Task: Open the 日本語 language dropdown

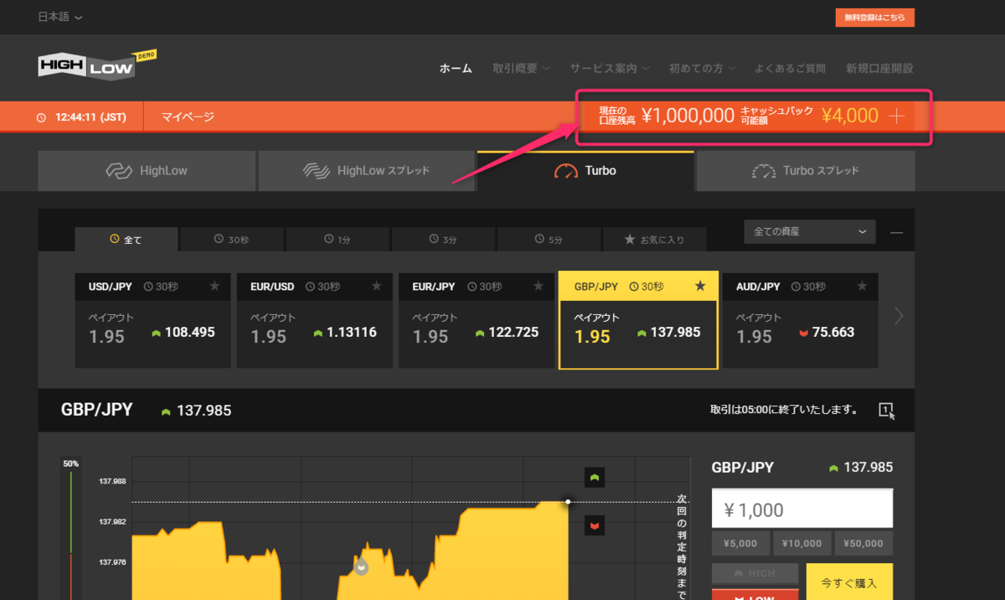Action: [60, 17]
